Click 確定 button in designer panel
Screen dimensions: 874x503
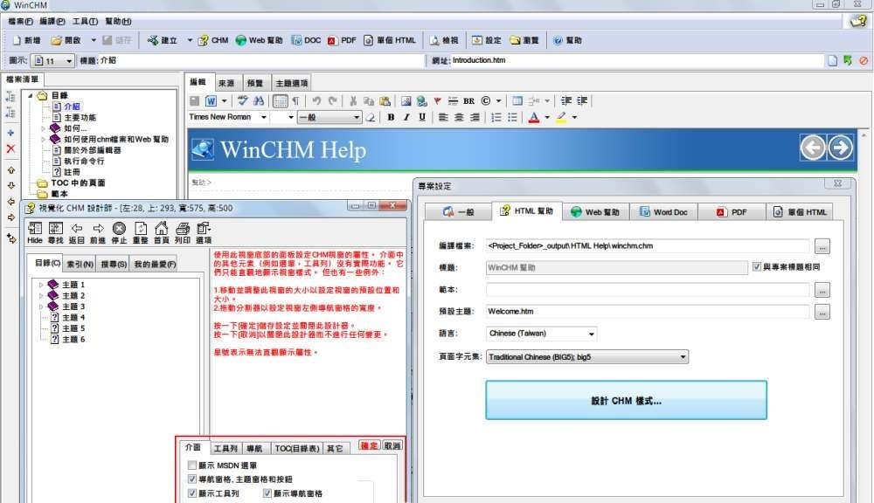[x=369, y=445]
